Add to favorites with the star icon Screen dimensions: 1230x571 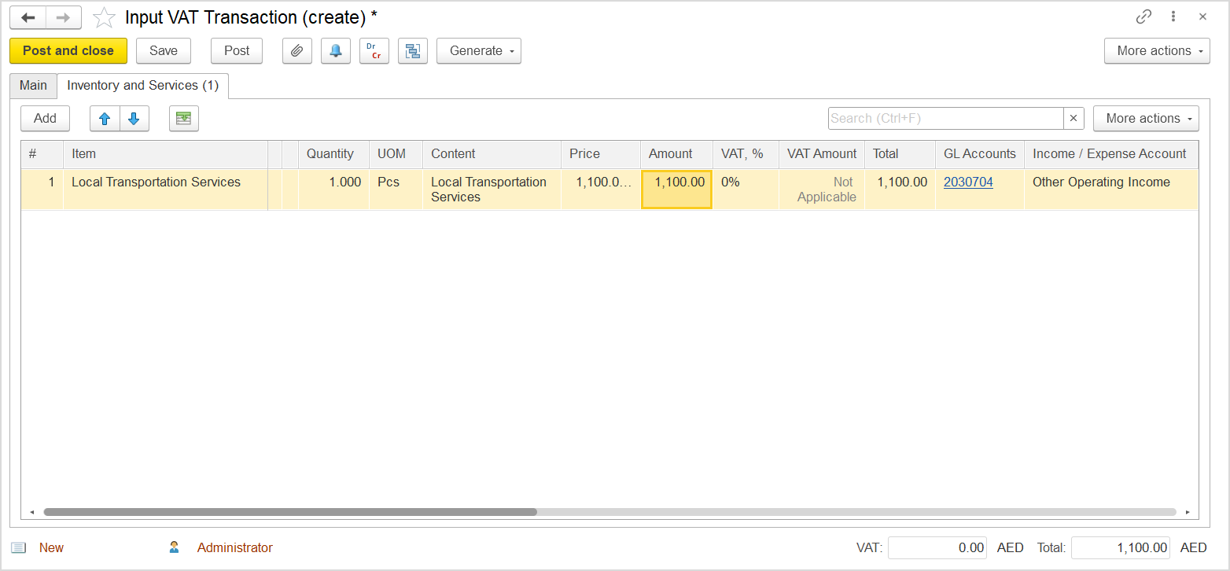(105, 17)
